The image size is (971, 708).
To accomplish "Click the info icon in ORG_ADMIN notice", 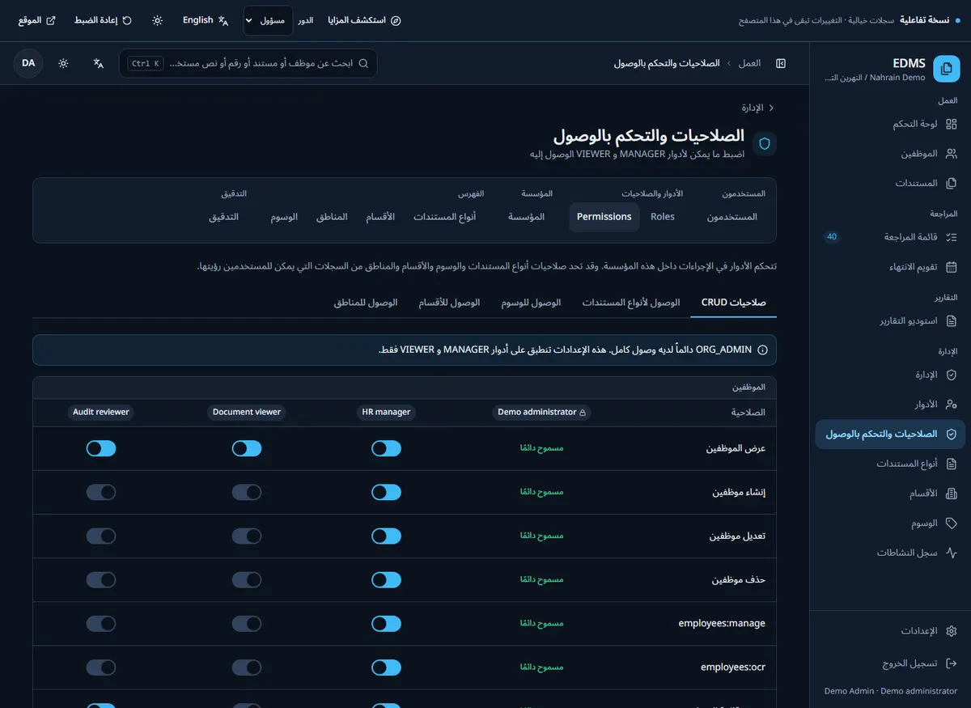I will tap(762, 350).
